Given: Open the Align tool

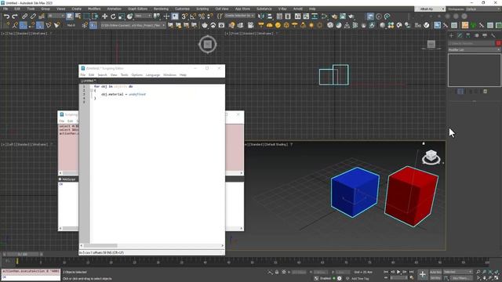Looking at the screenshot, I should click(270, 16).
